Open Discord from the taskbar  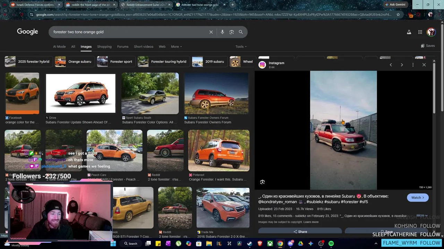pyautogui.click(x=290, y=243)
